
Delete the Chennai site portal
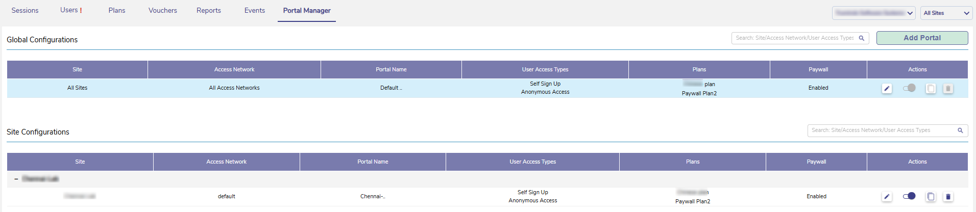(948, 197)
